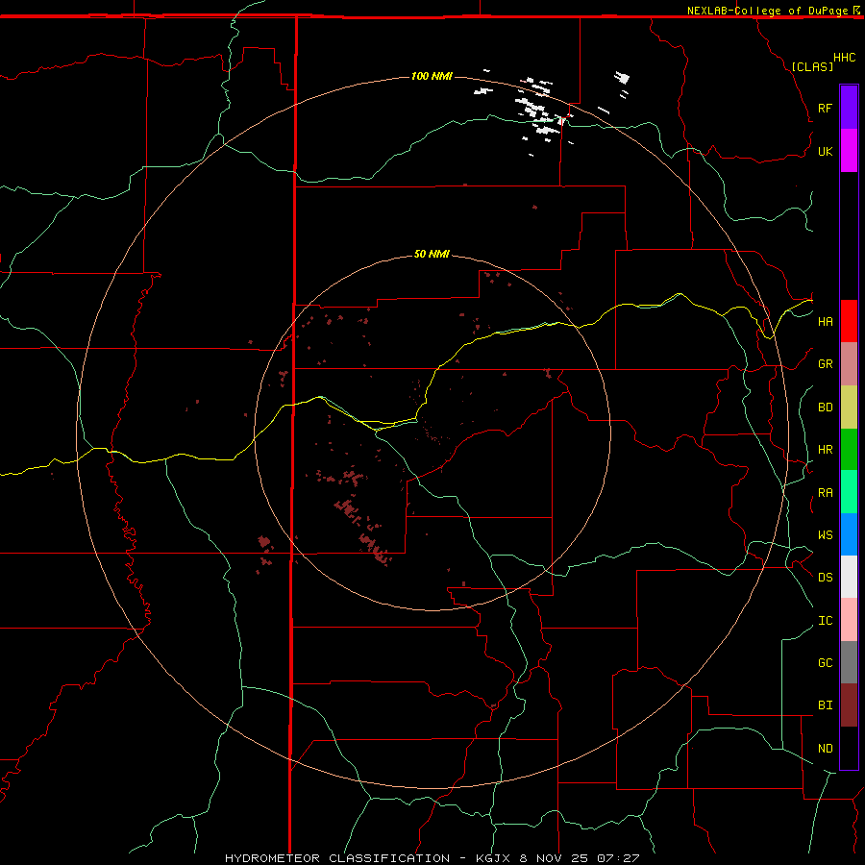Click the UK legend label
Image resolution: width=865 pixels, height=865 pixels.
[825, 151]
